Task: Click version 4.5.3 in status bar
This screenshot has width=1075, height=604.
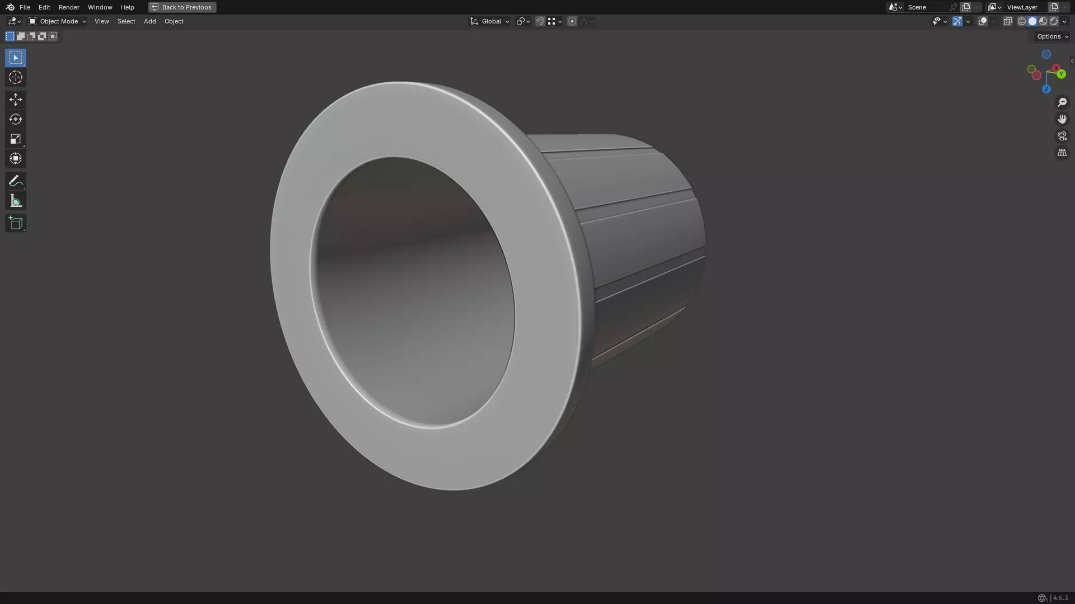Action: (x=1060, y=598)
